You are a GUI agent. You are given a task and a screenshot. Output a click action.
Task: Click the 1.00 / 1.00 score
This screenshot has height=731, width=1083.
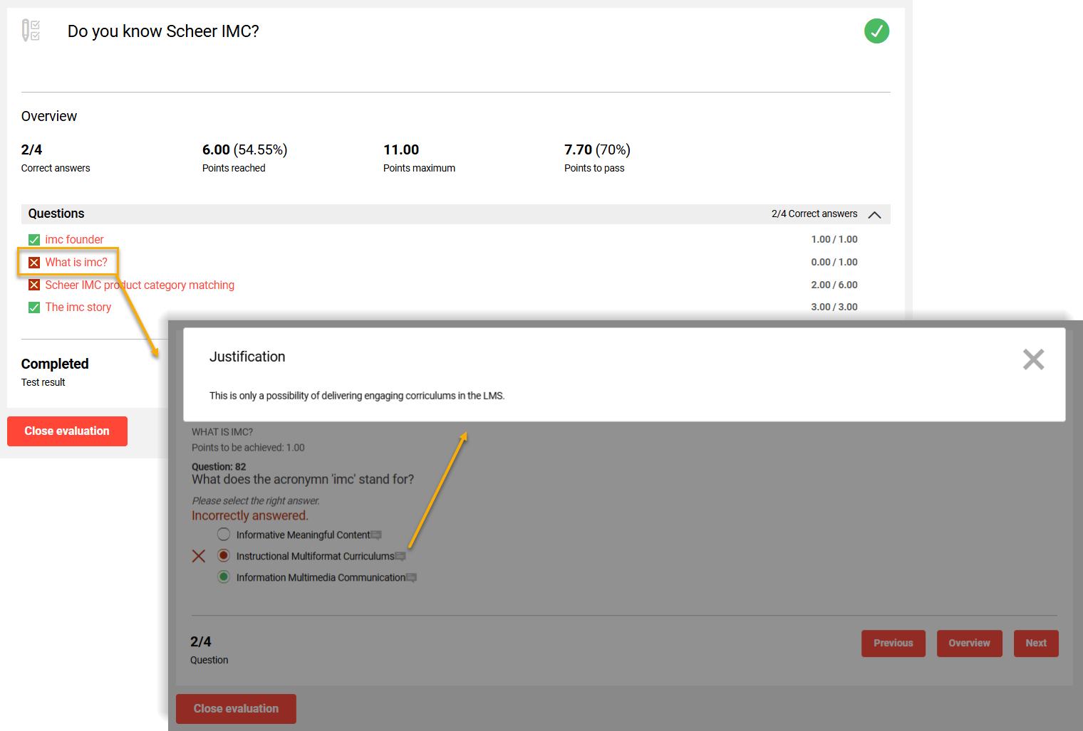[x=834, y=240]
